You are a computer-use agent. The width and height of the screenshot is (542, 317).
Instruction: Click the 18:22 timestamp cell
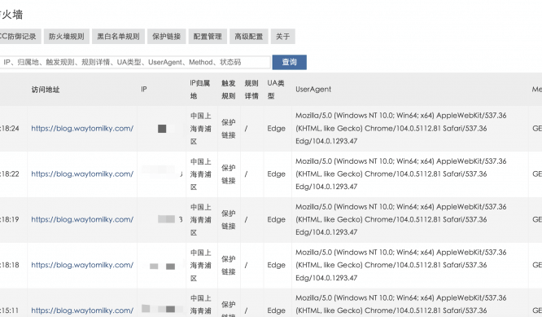[10, 174]
